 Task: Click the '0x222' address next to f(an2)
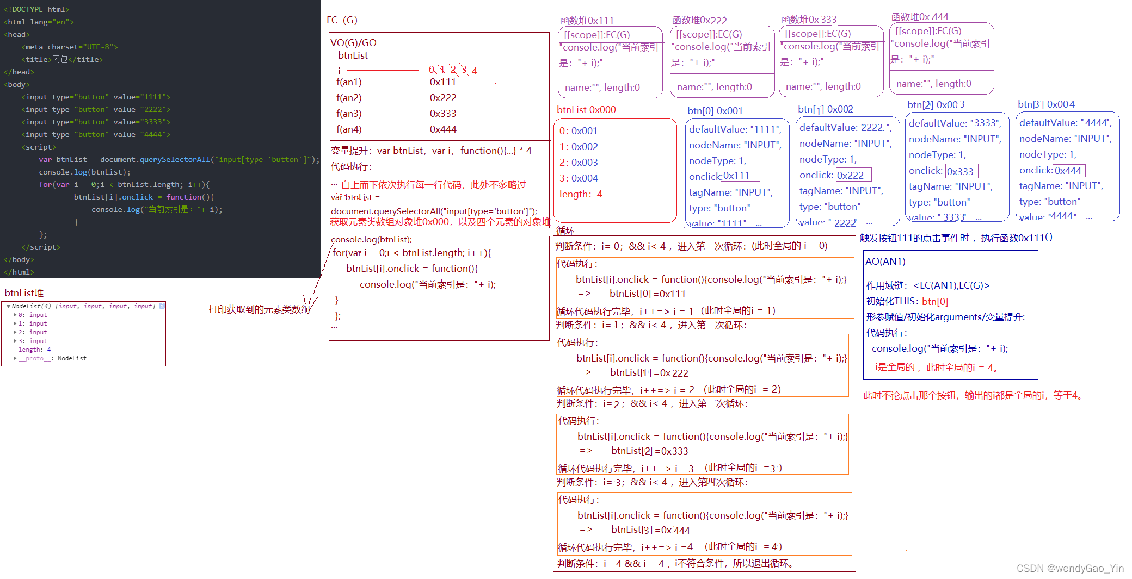[x=443, y=98]
